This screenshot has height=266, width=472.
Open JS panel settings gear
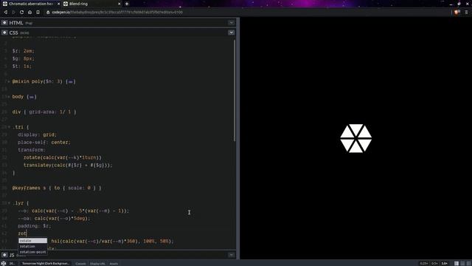(4, 255)
